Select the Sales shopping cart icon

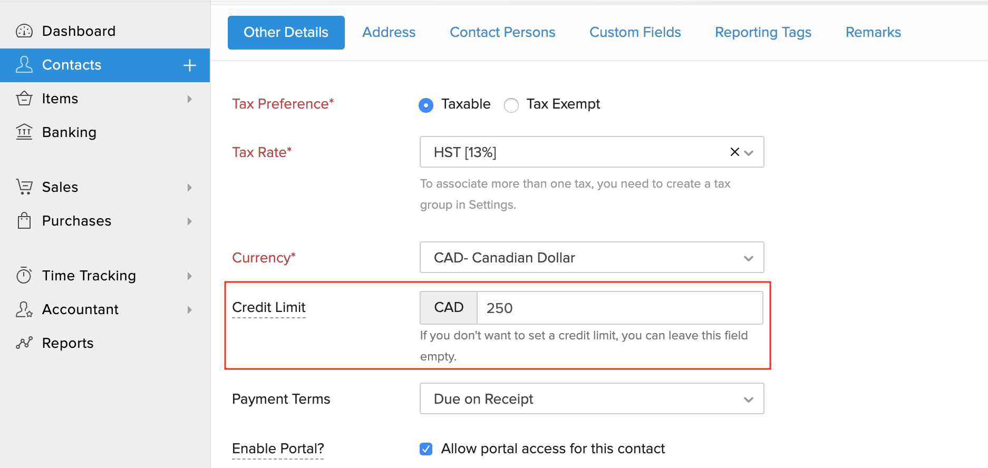tap(24, 187)
